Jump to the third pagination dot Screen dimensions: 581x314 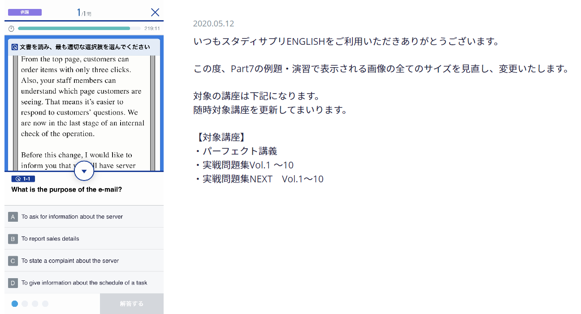point(35,304)
